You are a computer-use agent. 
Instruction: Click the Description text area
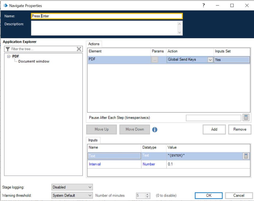pyautogui.click(x=104, y=28)
